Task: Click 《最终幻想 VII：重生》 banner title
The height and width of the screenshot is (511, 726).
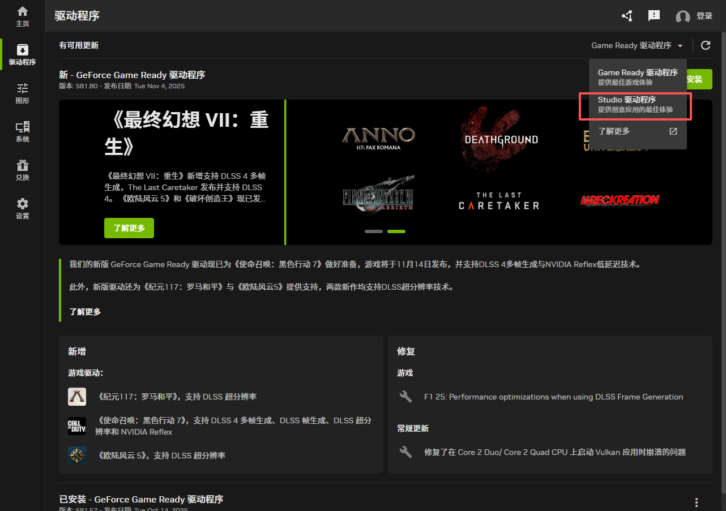Action: click(x=186, y=133)
